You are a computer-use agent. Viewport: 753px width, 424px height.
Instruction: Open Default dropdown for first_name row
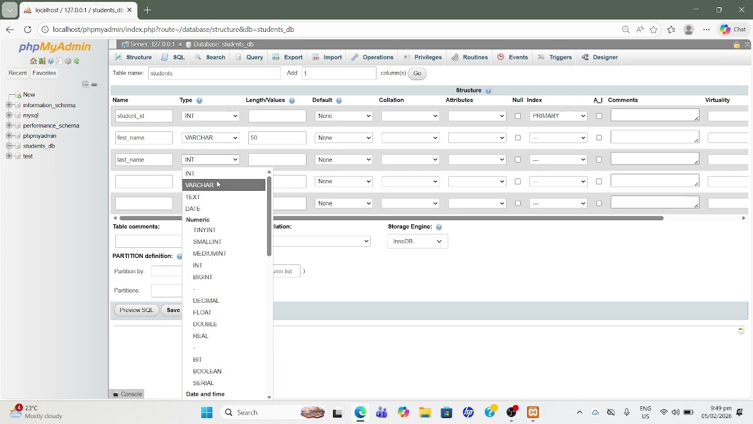(344, 138)
